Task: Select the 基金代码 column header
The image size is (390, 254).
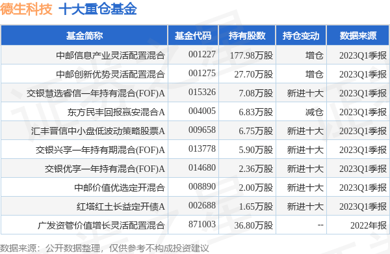Action: pos(193,36)
